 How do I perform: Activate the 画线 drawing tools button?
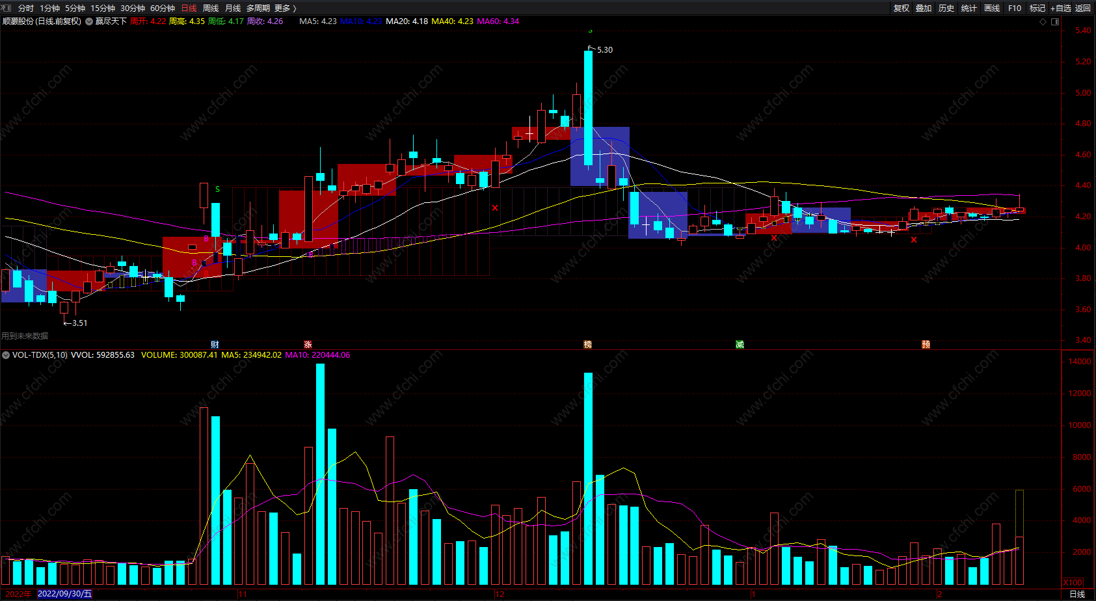[992, 8]
